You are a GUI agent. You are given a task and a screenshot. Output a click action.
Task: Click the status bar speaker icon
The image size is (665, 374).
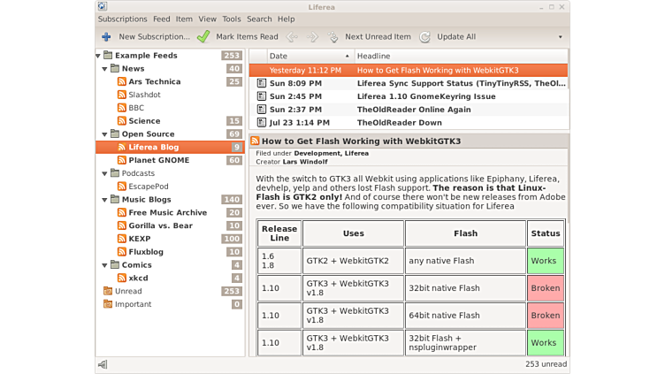(103, 364)
